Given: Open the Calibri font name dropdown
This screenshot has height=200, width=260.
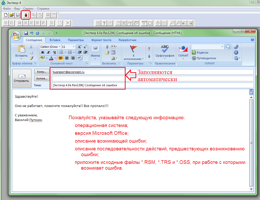Looking at the screenshot, I should [x=59, y=47].
